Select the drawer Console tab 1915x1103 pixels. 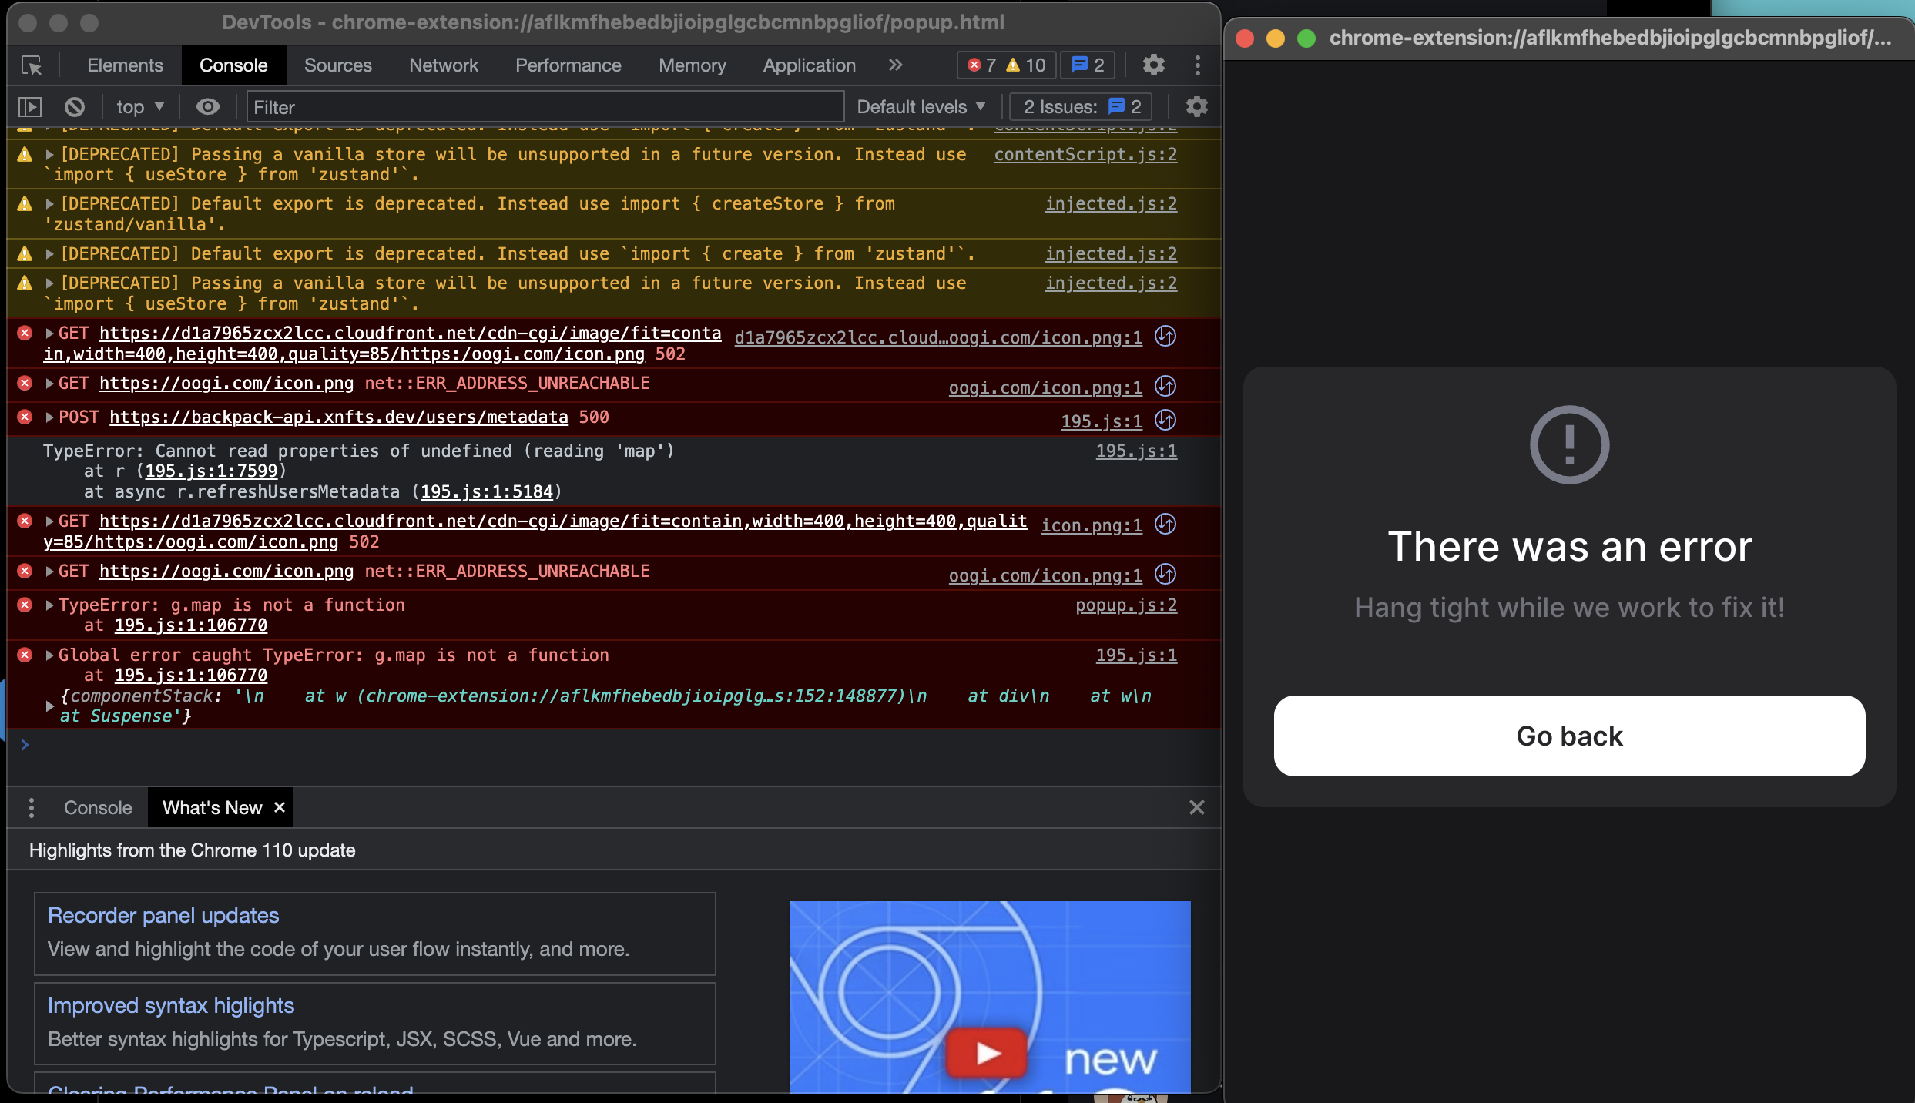coord(98,808)
